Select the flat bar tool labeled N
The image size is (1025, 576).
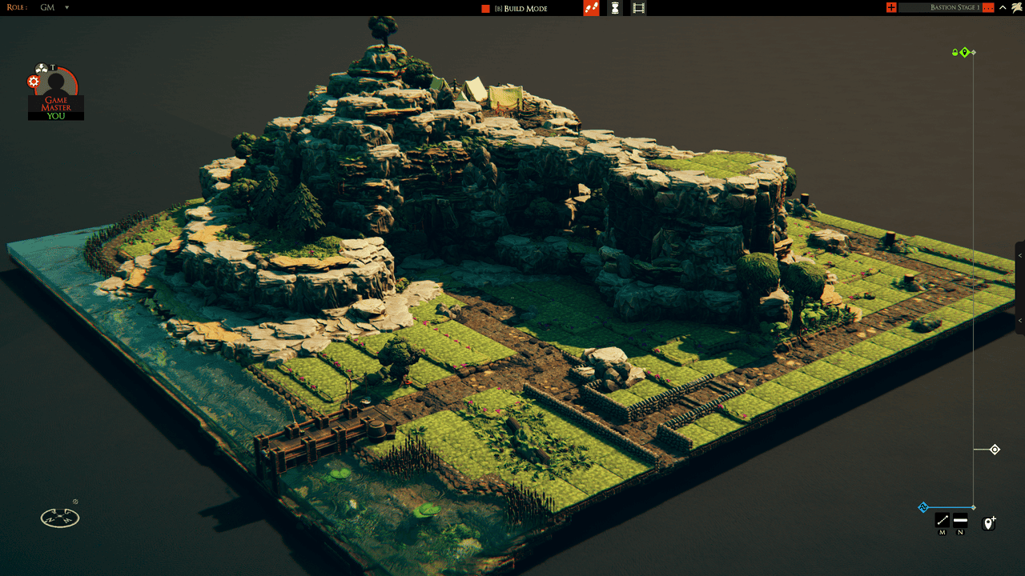coord(960,520)
